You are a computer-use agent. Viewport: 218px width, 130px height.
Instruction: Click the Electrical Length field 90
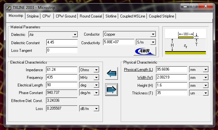pos(62,85)
